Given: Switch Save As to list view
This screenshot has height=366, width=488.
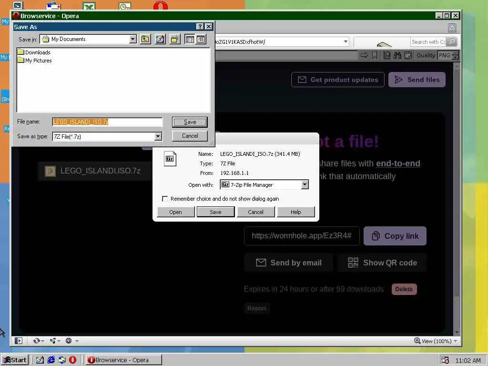Looking at the screenshot, I should [x=190, y=39].
